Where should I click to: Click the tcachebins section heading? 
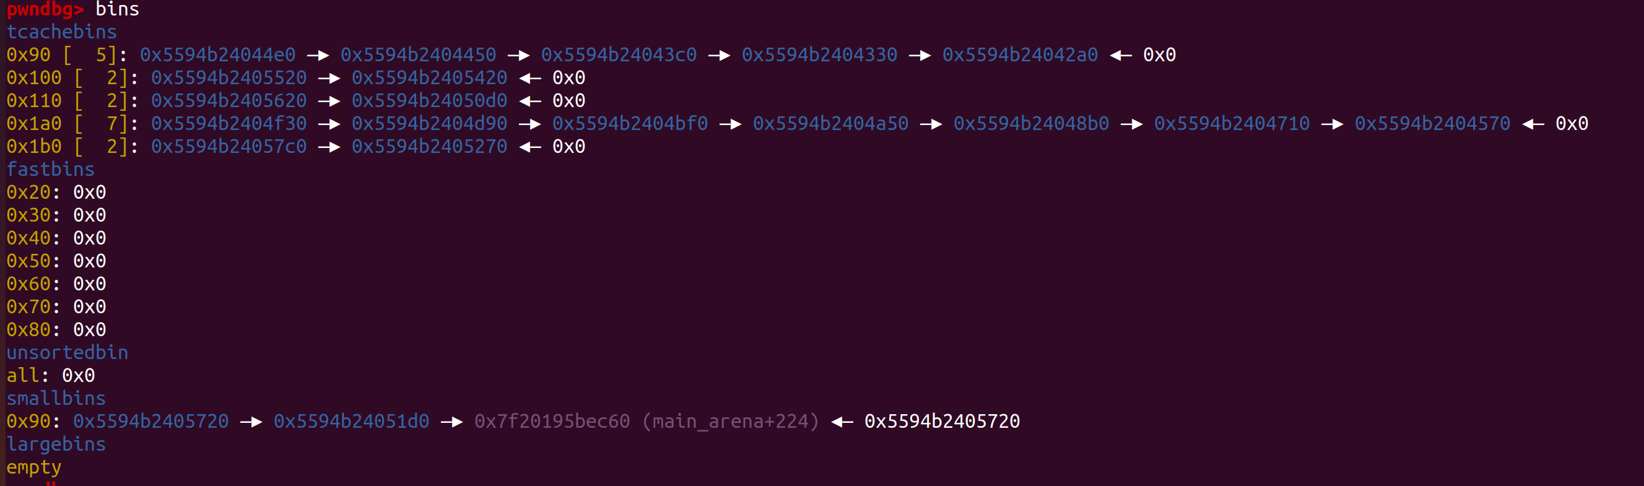[61, 32]
